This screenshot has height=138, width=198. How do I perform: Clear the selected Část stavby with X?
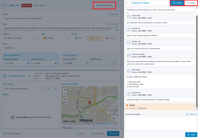(x=49, y=89)
